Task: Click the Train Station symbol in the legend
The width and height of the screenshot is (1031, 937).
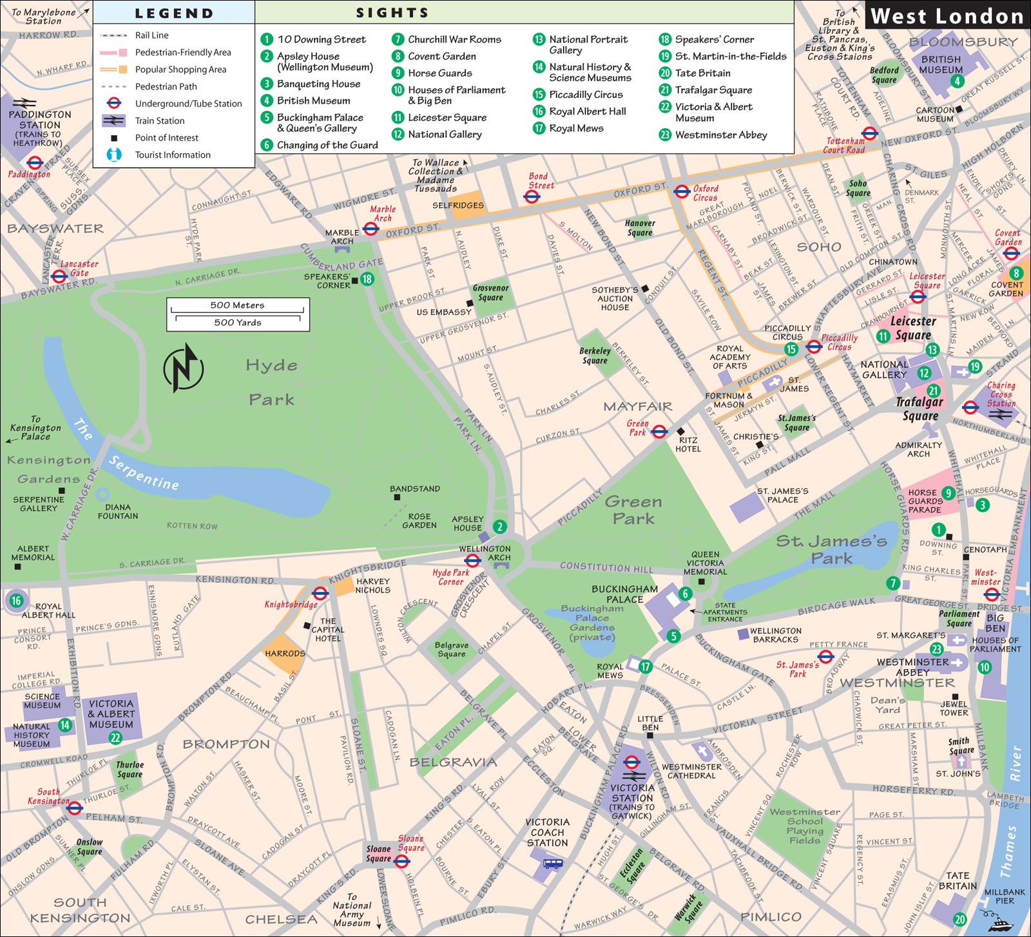Action: point(113,120)
